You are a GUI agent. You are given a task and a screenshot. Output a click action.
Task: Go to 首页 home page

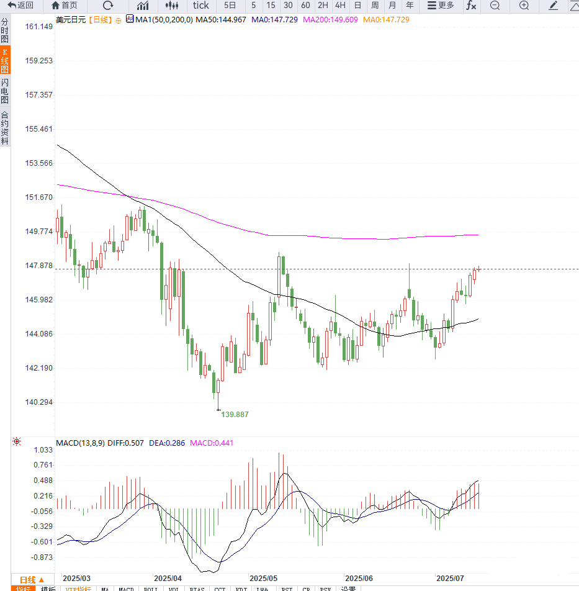coord(65,5)
